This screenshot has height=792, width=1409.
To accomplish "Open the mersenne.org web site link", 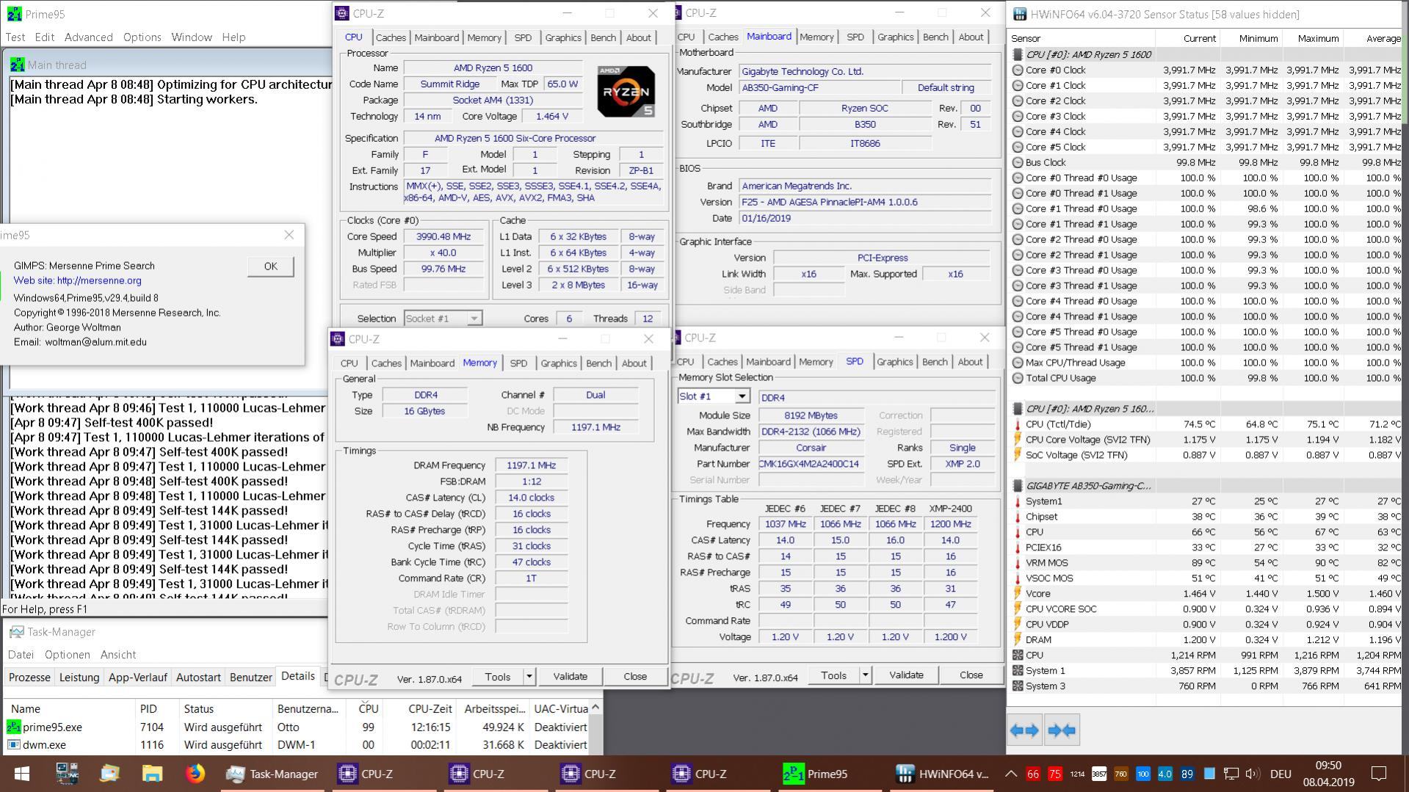I will [x=99, y=280].
